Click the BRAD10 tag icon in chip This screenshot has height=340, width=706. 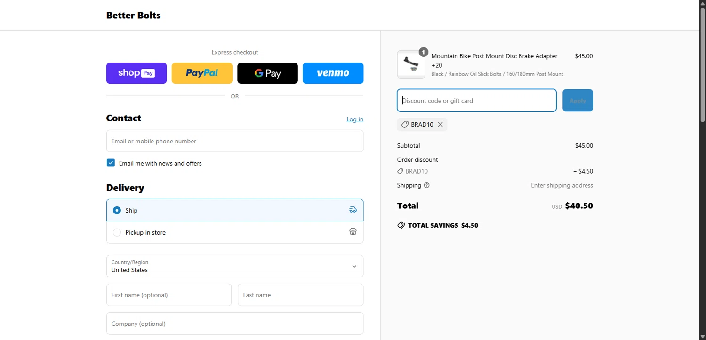tap(405, 125)
